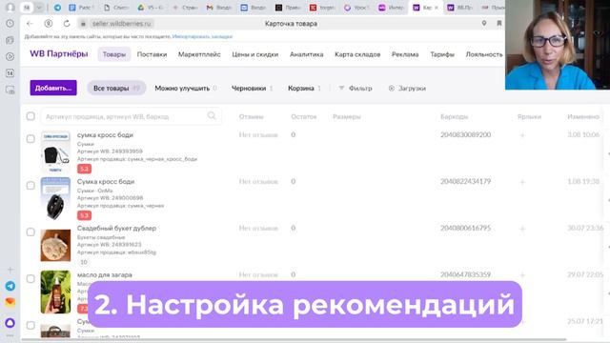This screenshot has width=610, height=343.
Task: Click the plus label icon for barcode 2040822434179
Action: pos(522,182)
